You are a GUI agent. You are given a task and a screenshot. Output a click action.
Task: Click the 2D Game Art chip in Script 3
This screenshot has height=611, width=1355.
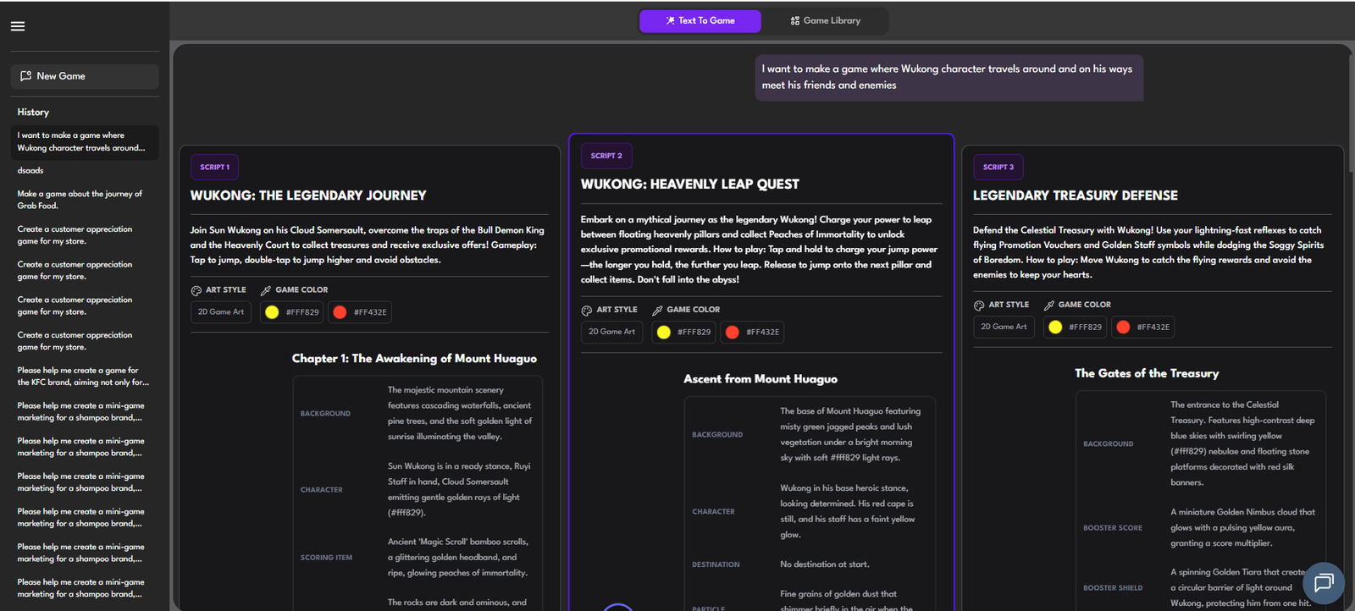[x=1004, y=327]
